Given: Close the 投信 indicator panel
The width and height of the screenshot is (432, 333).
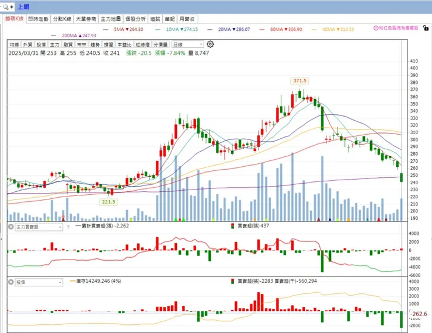Looking at the screenshot, I should (x=11, y=282).
